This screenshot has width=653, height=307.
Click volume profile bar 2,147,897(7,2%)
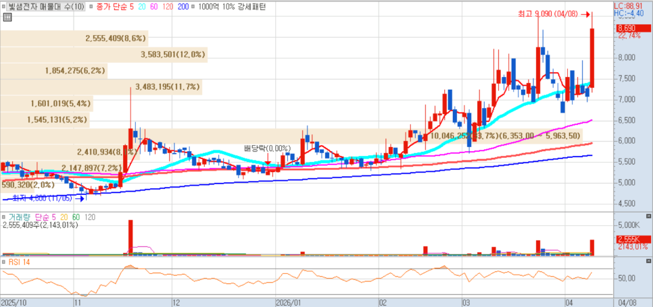62,168
